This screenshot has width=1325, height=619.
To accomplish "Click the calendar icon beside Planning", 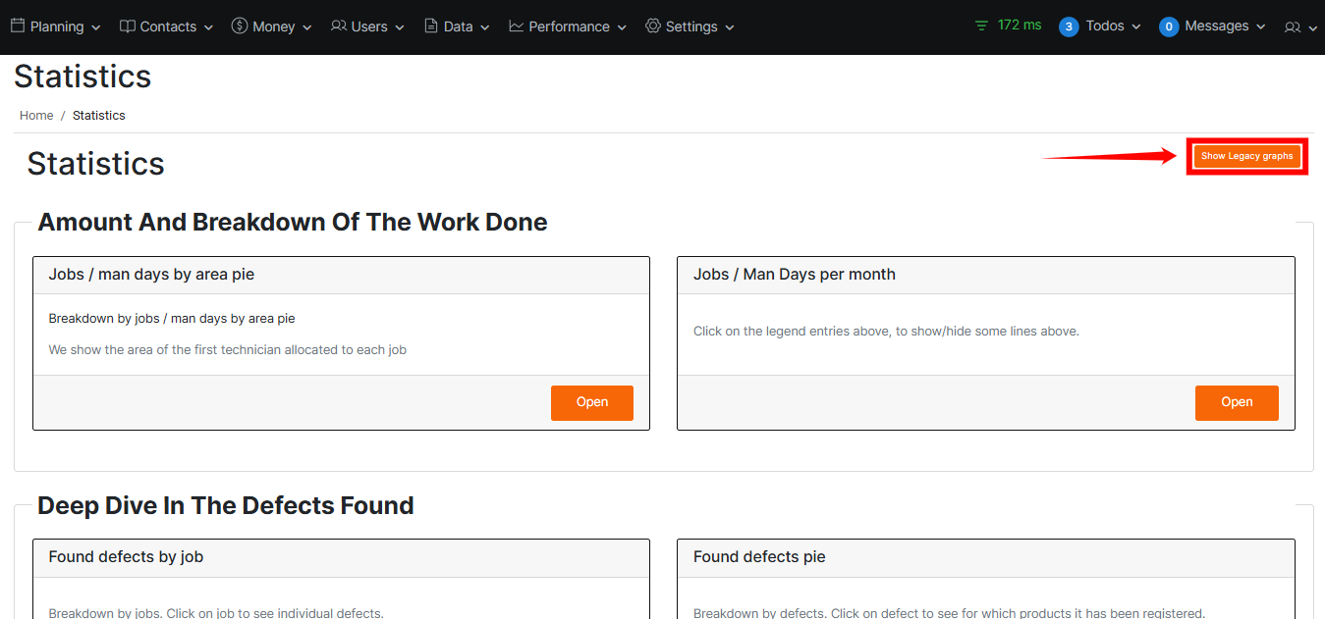I will click(18, 26).
